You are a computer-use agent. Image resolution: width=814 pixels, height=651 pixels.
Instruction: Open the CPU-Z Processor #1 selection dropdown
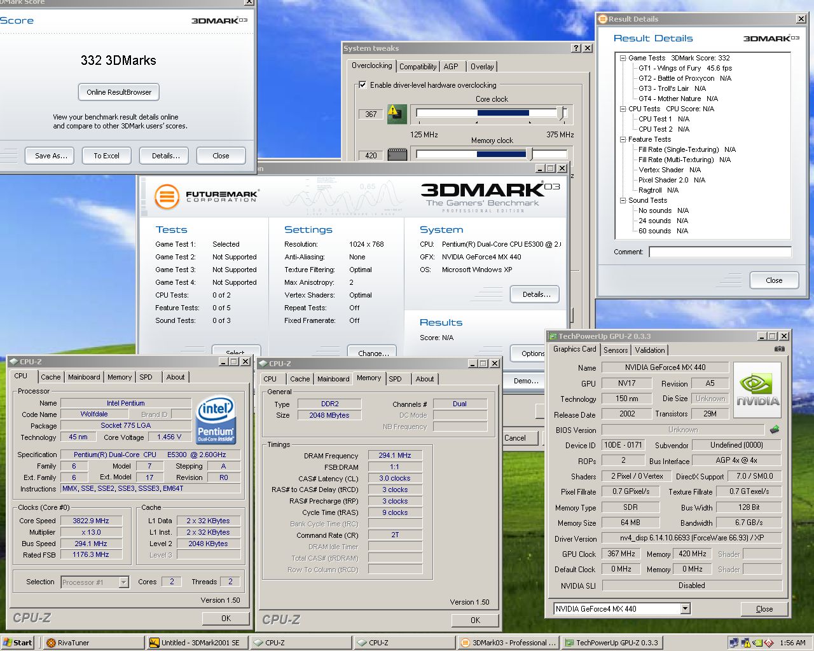click(123, 582)
